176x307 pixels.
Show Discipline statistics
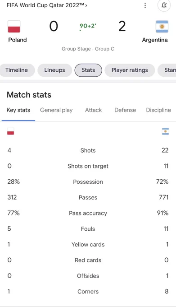(158, 110)
